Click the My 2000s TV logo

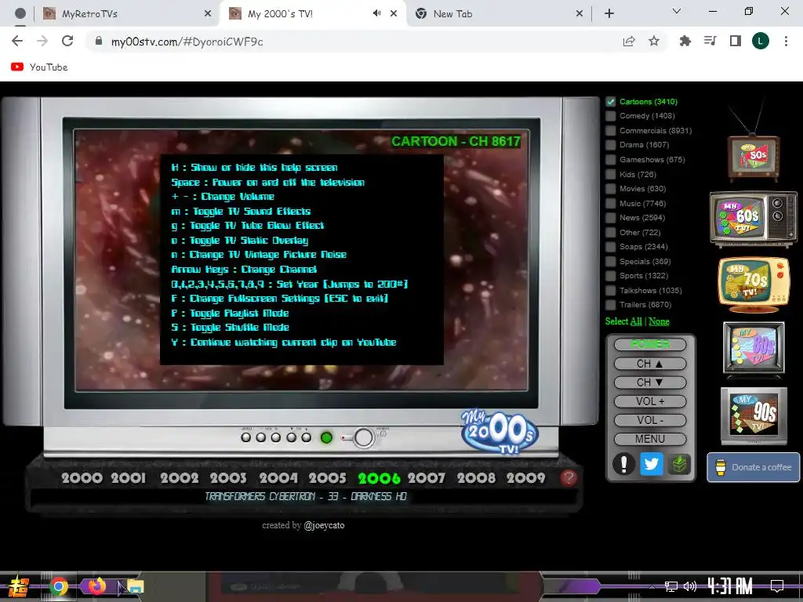pyautogui.click(x=500, y=432)
